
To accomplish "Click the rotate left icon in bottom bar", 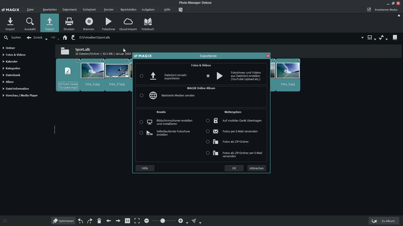I will pyautogui.click(x=80, y=221).
